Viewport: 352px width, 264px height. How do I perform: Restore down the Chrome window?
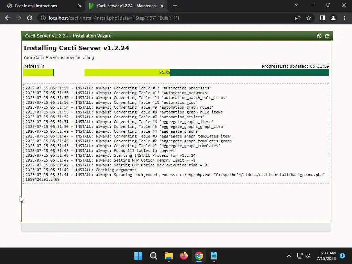328,5
